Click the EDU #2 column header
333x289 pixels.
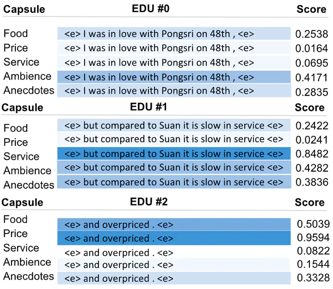[148, 202]
